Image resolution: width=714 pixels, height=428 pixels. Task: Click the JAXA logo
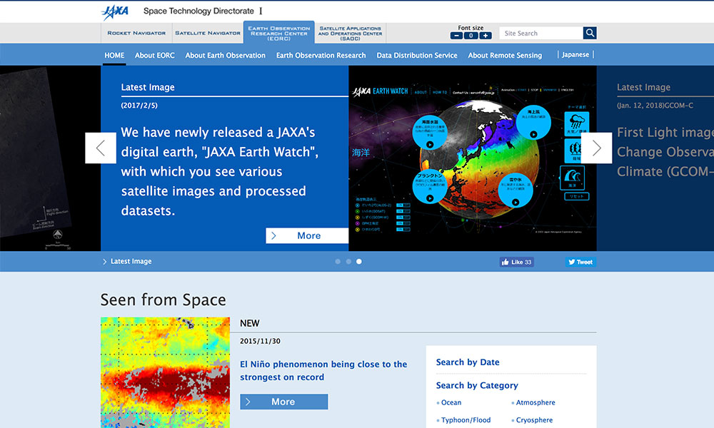pos(115,12)
